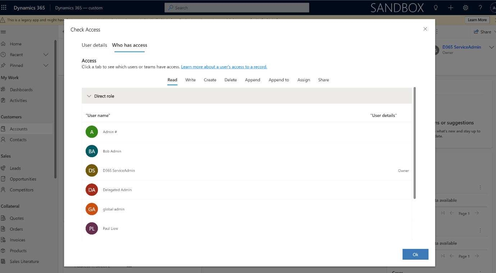Click the Search input field
This screenshot has height=273, width=496.
point(237,8)
